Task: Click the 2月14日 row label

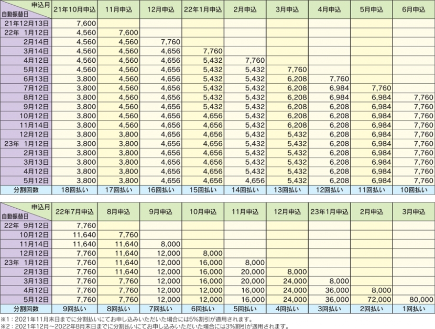Action: point(26,42)
